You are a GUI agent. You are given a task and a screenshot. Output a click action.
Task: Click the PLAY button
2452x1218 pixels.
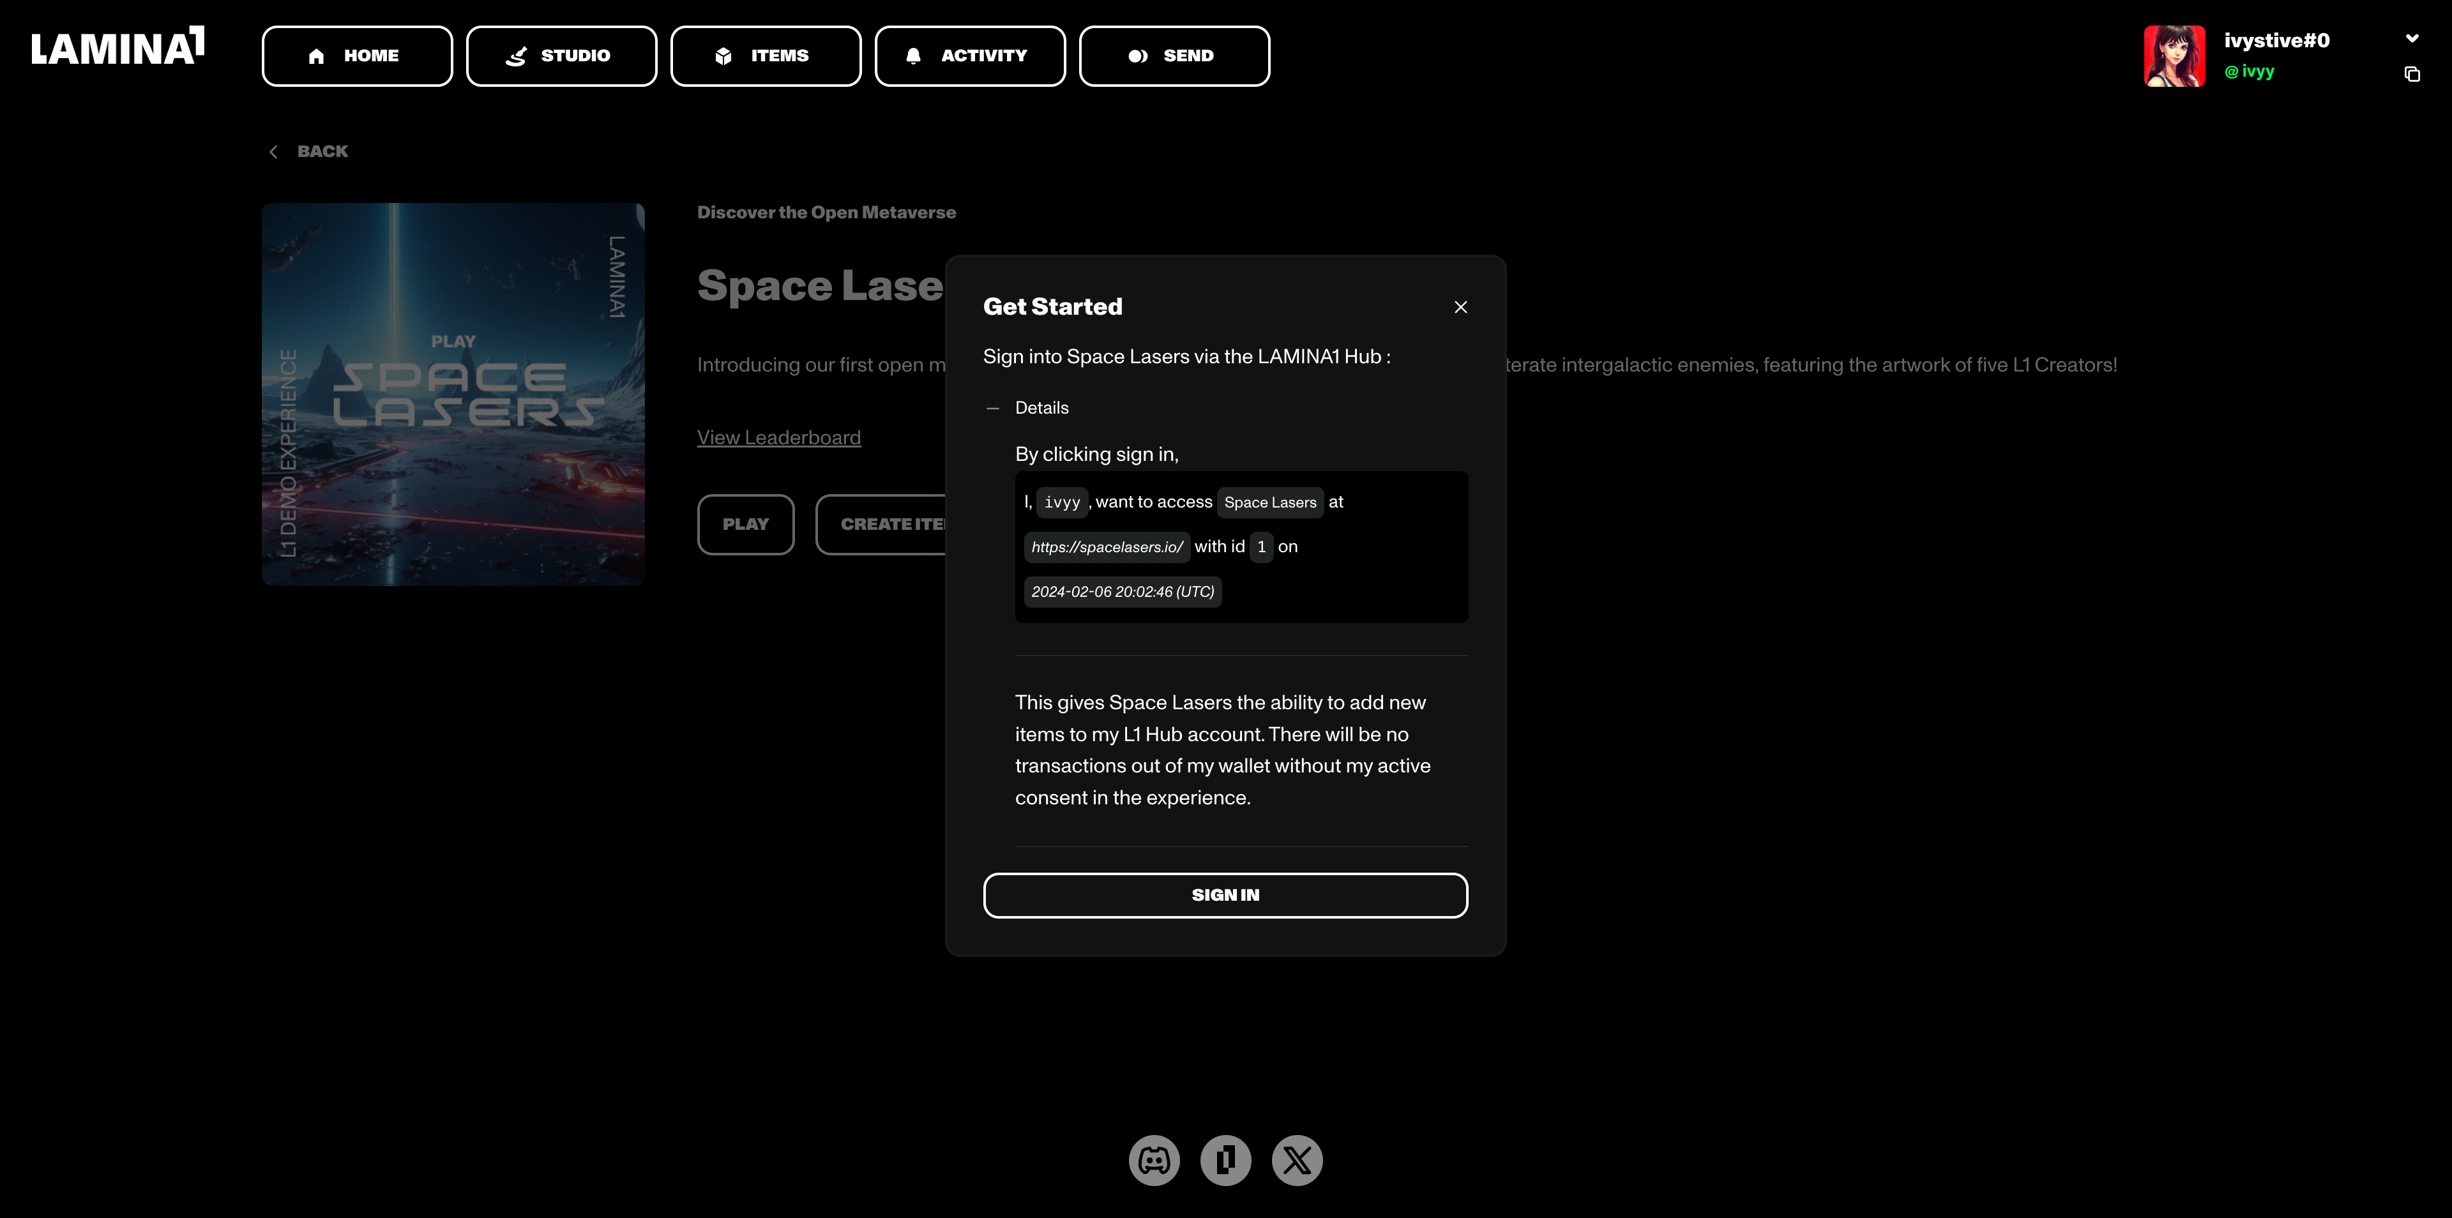(x=745, y=524)
